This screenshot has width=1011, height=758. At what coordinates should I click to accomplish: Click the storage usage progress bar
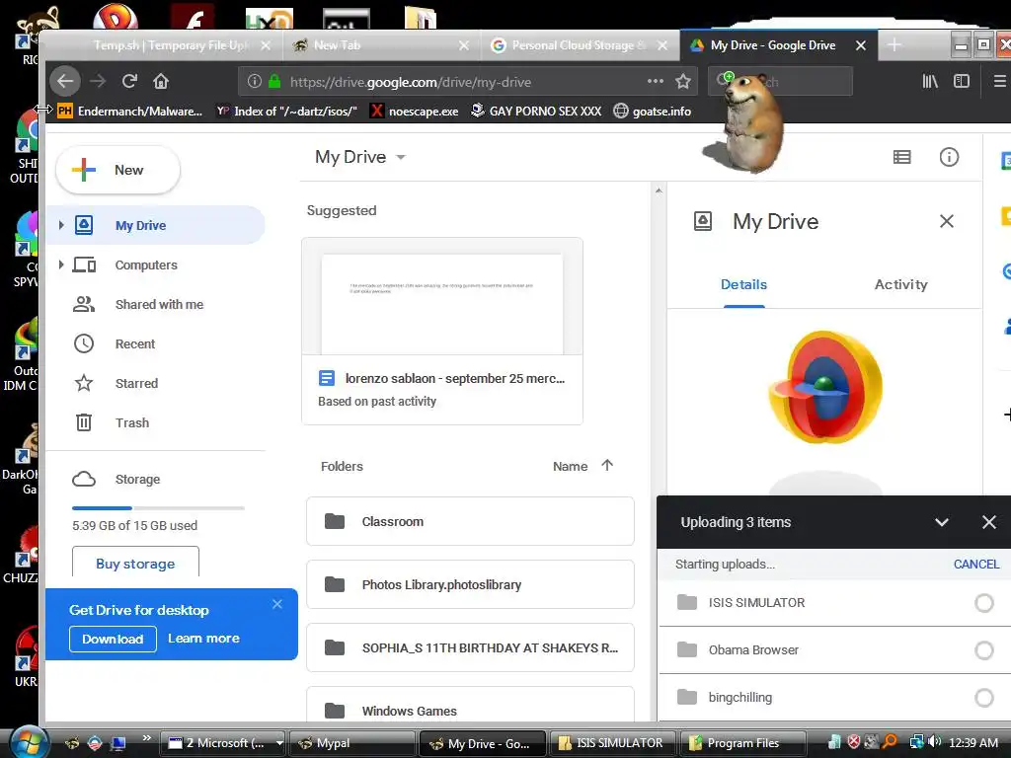tap(158, 508)
